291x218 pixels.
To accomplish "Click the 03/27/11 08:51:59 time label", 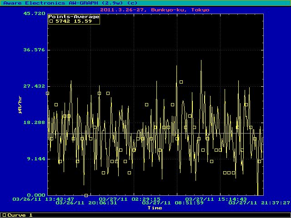I will (x=173, y=203).
